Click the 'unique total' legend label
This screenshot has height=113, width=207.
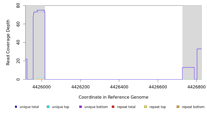[29, 107]
